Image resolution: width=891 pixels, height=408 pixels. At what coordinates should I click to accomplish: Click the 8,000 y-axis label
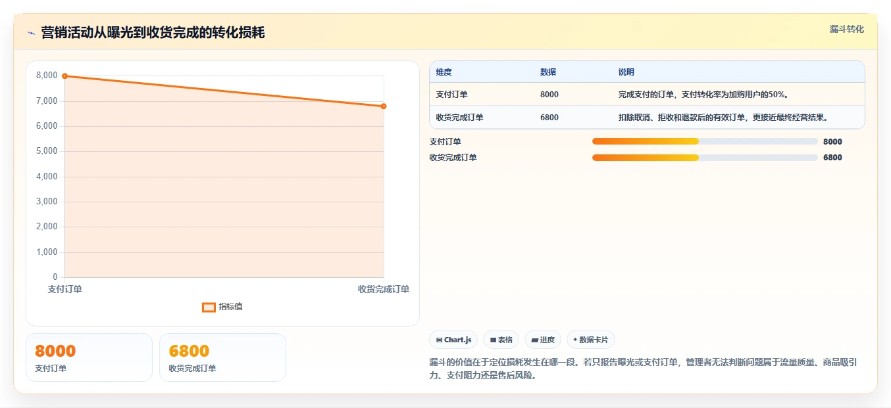pyautogui.click(x=47, y=76)
